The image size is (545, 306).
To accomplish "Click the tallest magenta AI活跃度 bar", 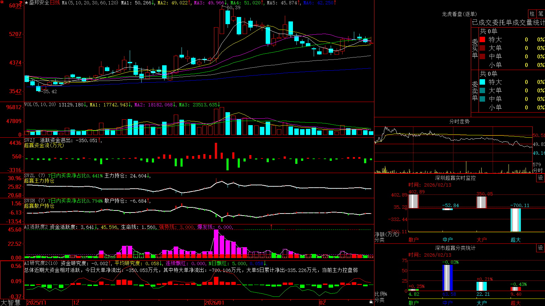I will tap(216, 242).
